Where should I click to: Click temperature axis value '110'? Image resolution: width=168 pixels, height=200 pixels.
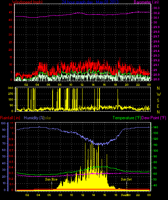point(156,145)
